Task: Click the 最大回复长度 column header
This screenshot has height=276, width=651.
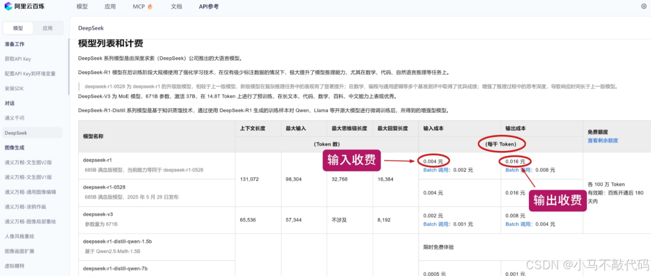Action: pos(393,128)
